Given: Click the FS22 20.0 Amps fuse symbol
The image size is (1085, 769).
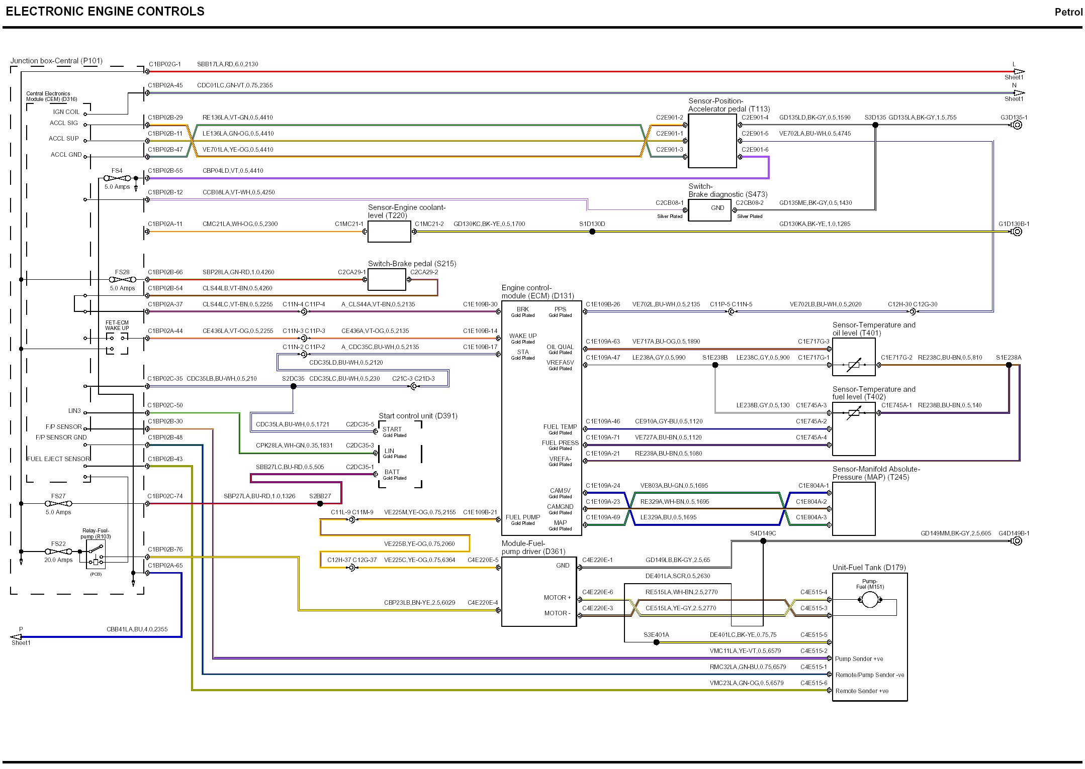Looking at the screenshot, I should tap(58, 552).
